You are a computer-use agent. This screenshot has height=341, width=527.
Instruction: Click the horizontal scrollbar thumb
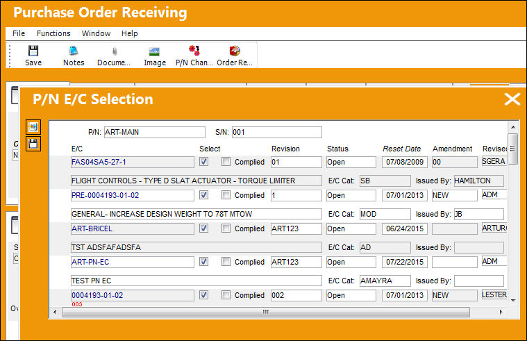point(266,312)
